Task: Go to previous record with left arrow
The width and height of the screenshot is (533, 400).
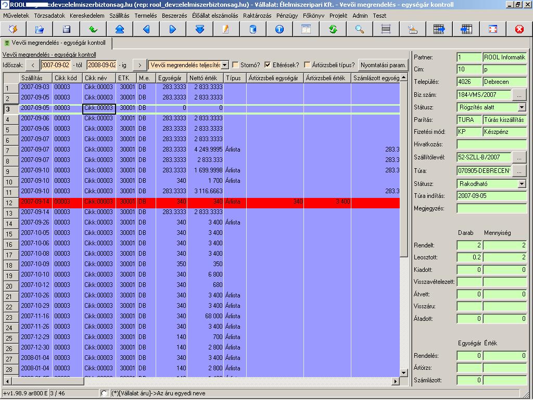Action: (146, 29)
